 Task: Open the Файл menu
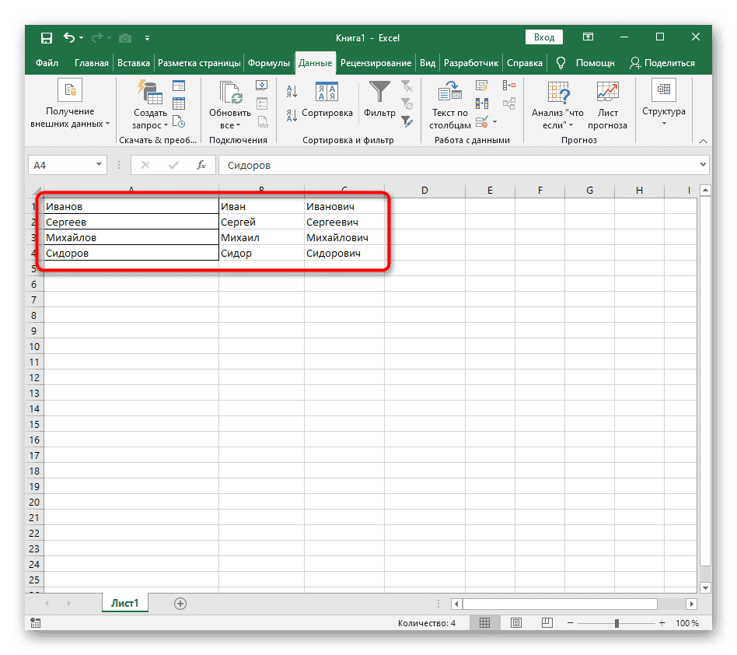[x=47, y=63]
